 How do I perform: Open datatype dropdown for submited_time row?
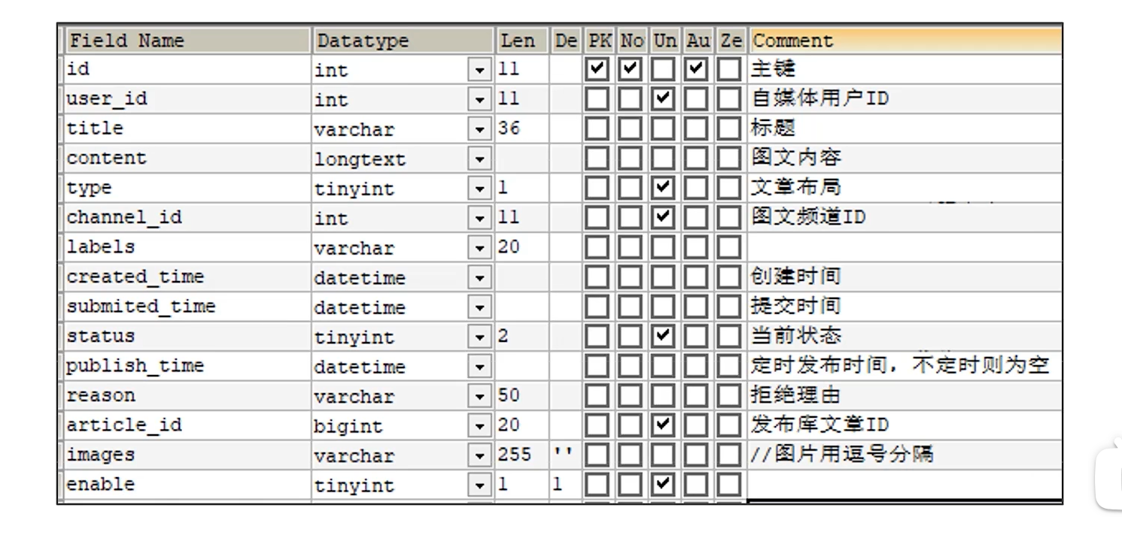(479, 307)
